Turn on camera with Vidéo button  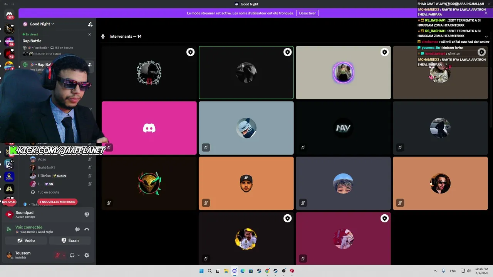click(26, 240)
